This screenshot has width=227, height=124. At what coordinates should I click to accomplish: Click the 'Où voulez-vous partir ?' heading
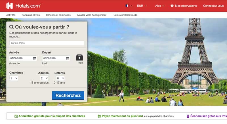(42, 27)
